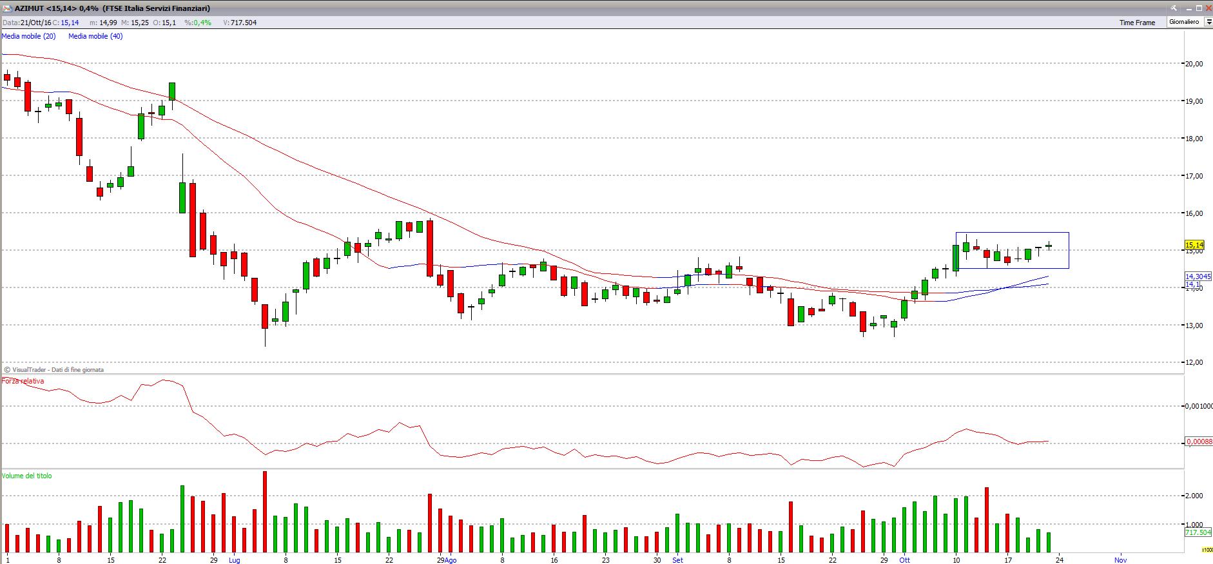Click the 2.000 volume axis label
1213x564 pixels.
click(x=1194, y=495)
